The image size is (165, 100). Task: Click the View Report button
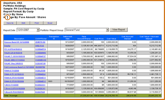119,30
